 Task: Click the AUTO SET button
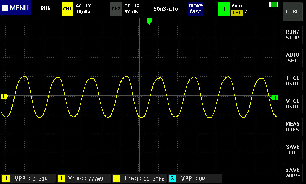[x=292, y=58]
